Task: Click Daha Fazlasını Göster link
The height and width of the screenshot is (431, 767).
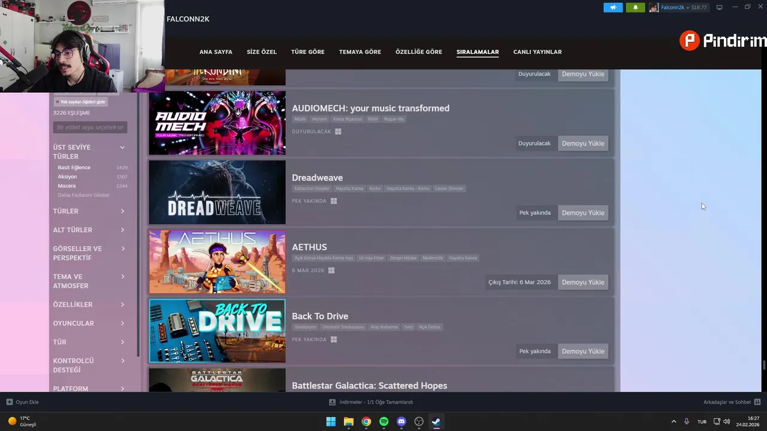Action: 84,195
